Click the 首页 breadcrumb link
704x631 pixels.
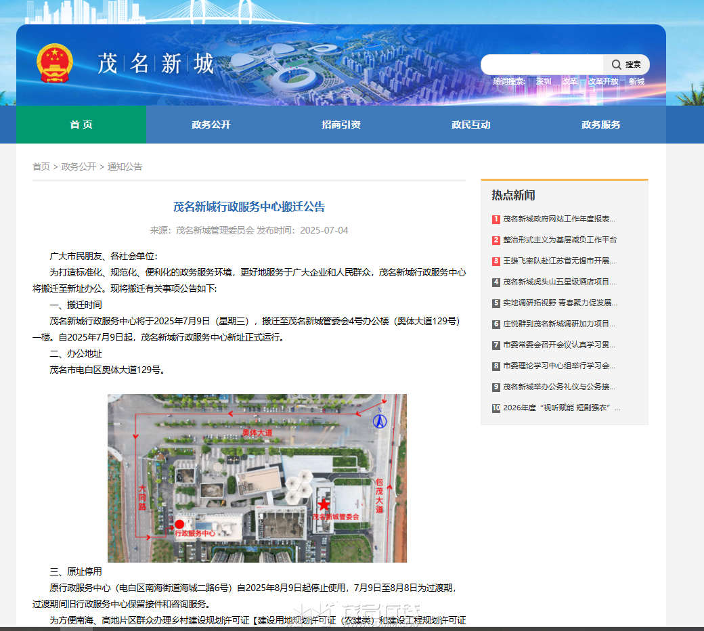(x=41, y=167)
